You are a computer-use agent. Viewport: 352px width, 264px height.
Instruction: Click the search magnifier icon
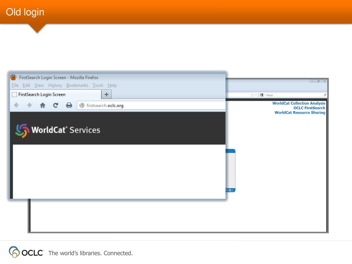tap(326, 95)
